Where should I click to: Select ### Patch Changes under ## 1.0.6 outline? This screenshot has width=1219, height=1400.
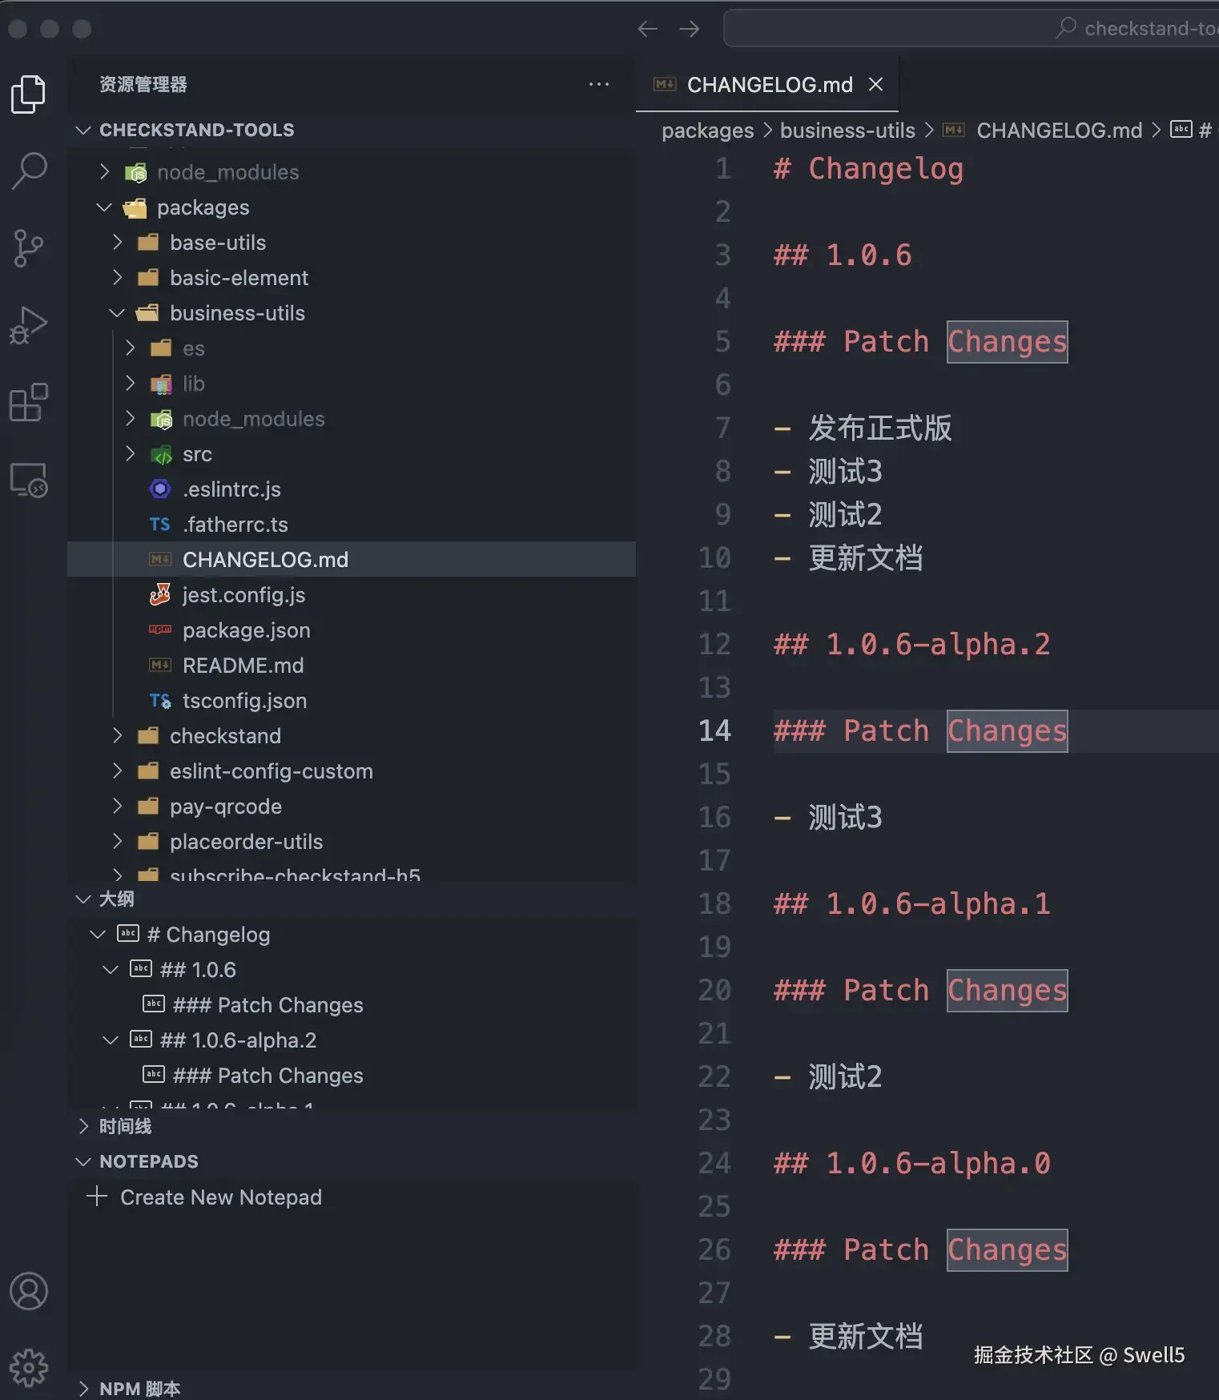[268, 1004]
